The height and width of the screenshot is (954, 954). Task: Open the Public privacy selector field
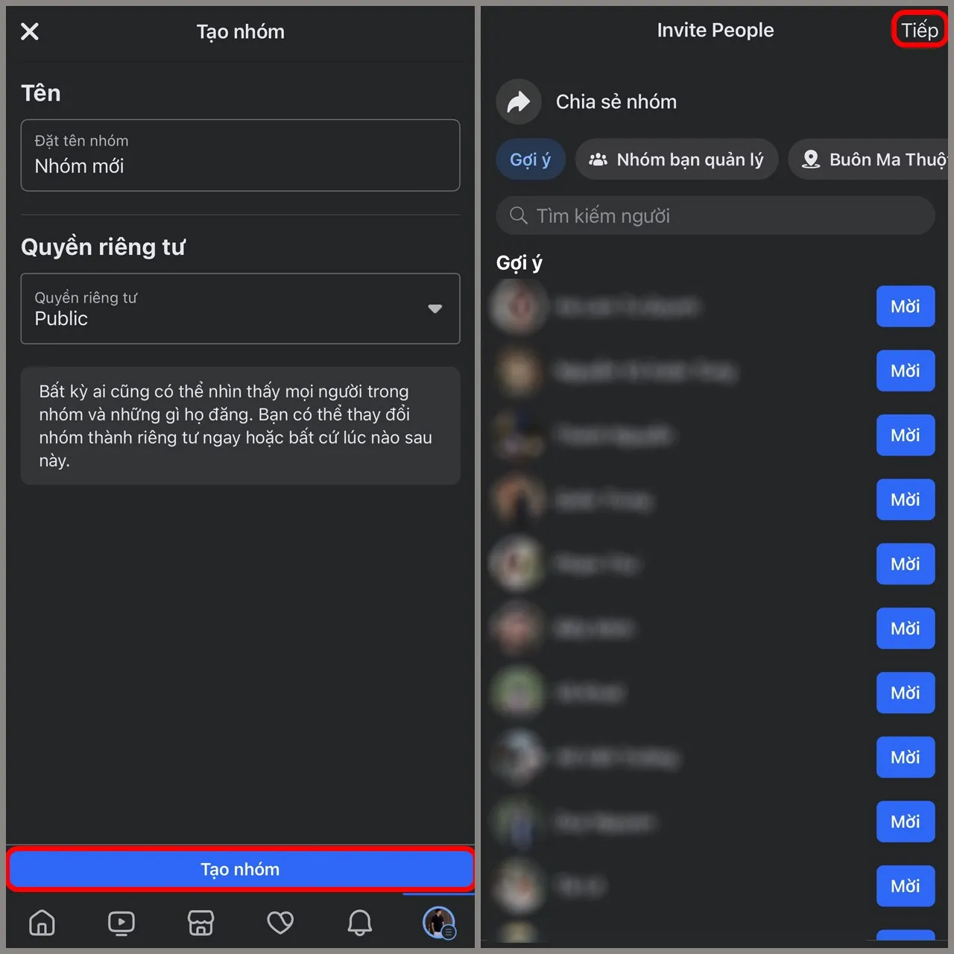pos(240,309)
